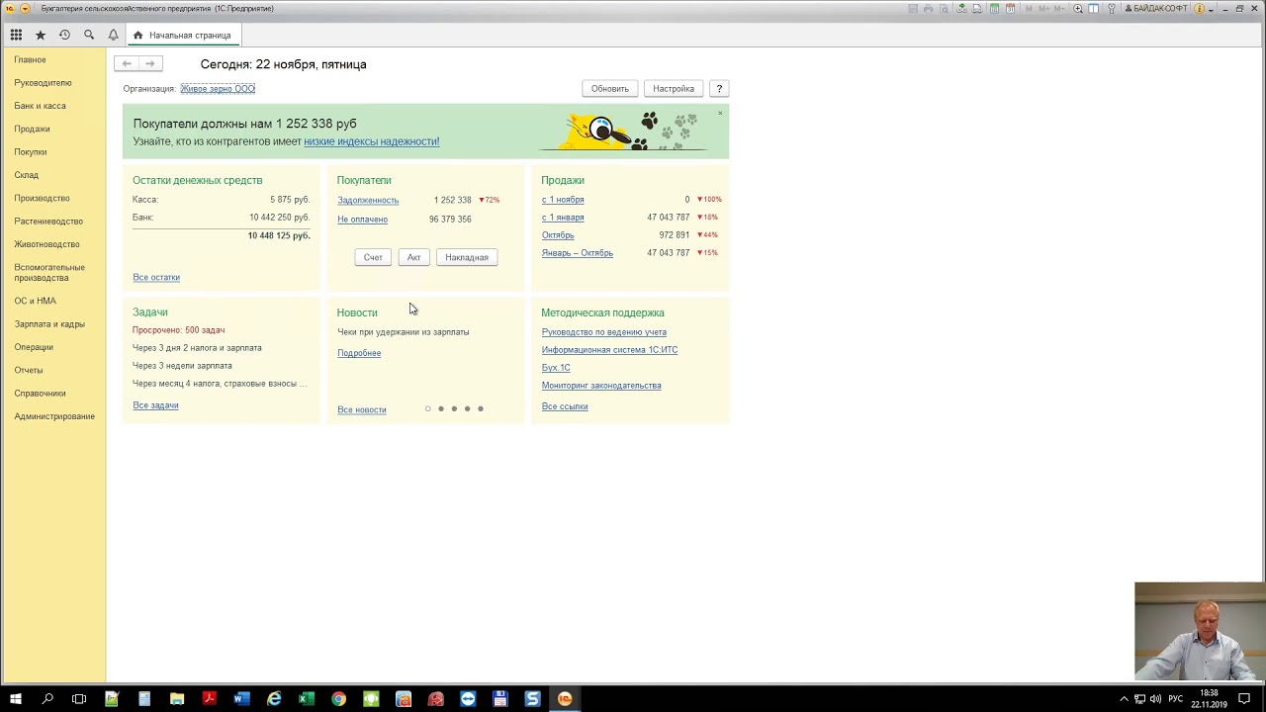Screen dimensions: 1266x712
Task: Click Windows Start button on taskbar
Action: coord(16,699)
